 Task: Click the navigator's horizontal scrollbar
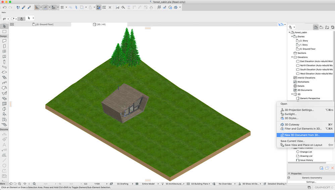click(x=307, y=163)
